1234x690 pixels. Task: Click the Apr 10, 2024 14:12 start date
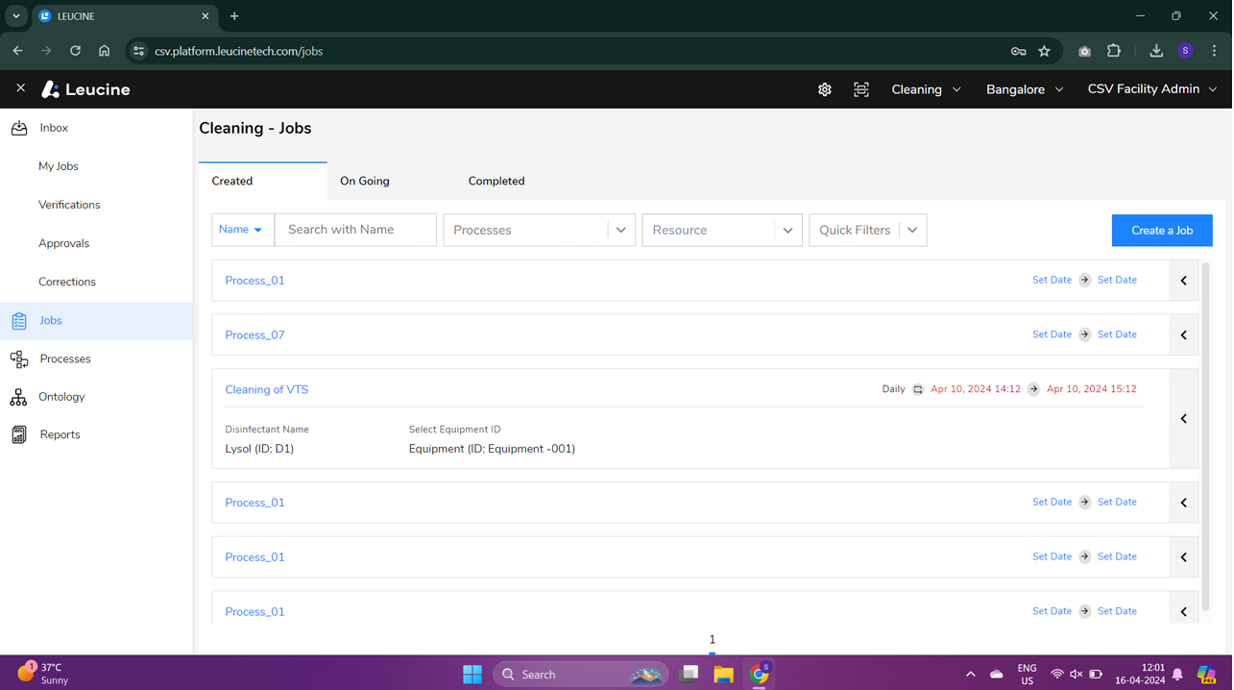pyautogui.click(x=976, y=389)
